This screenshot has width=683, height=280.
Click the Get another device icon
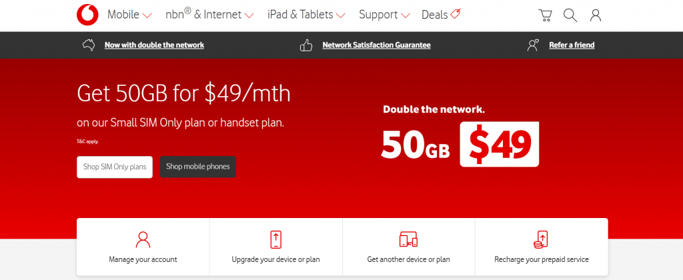(409, 239)
